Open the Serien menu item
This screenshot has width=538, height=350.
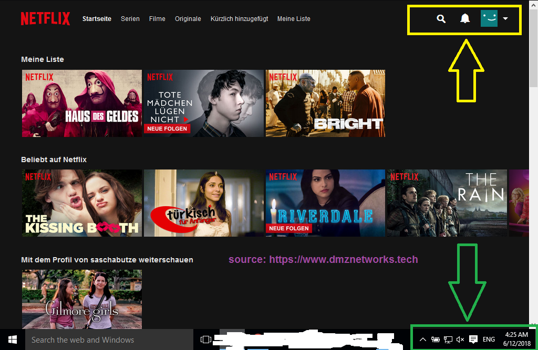pyautogui.click(x=130, y=19)
